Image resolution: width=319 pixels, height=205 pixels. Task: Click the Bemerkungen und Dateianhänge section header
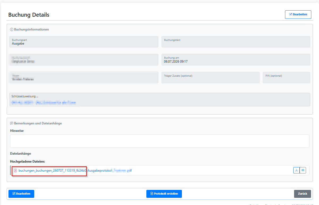[x=36, y=123]
